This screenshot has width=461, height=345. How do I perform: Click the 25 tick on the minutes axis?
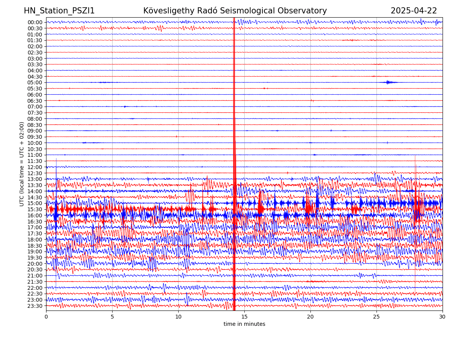pos(376,317)
